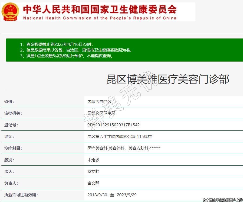
Task: Select the 内蒙古自治区 province value
Action: tap(99, 102)
